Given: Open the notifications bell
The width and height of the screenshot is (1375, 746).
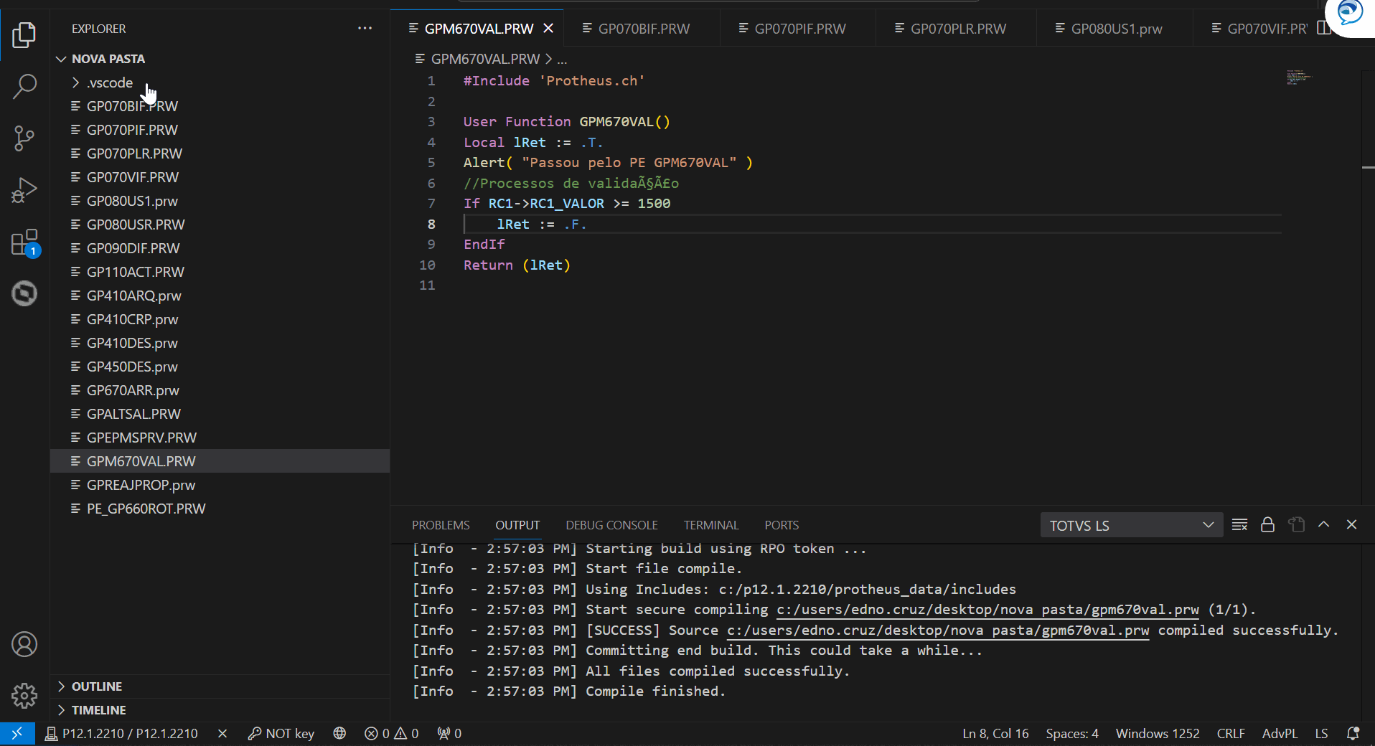Looking at the screenshot, I should click(x=1353, y=733).
